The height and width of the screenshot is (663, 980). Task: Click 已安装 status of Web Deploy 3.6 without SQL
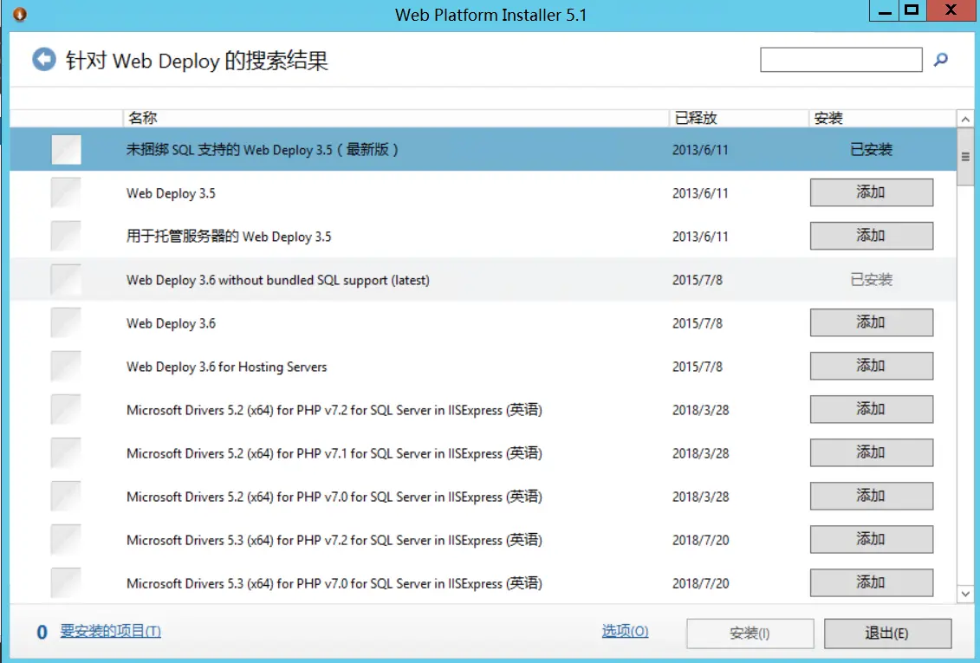tap(871, 279)
